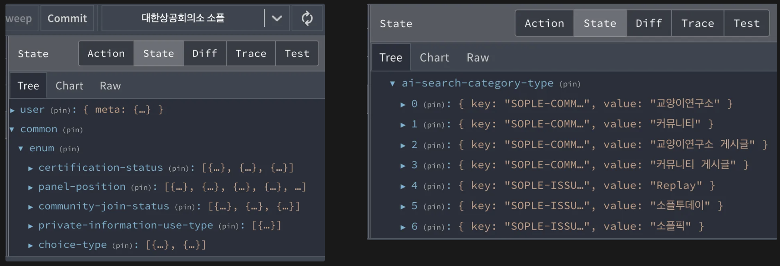The height and width of the screenshot is (266, 780).
Task: Expand item 0 with value 교양이연구소
Action: click(x=403, y=104)
